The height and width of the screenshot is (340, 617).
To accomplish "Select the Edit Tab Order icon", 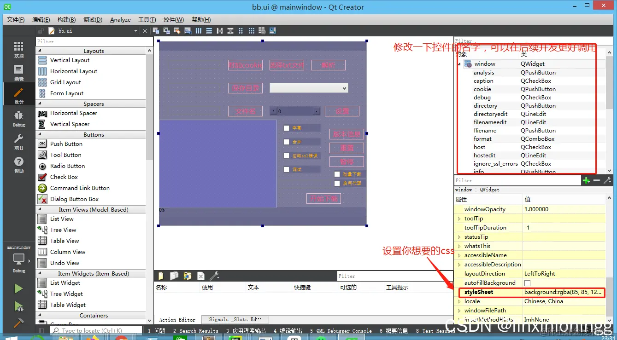I will click(188, 31).
